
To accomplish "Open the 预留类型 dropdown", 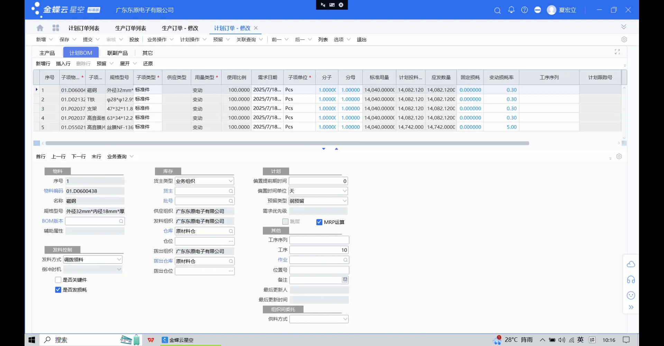I will (344, 201).
